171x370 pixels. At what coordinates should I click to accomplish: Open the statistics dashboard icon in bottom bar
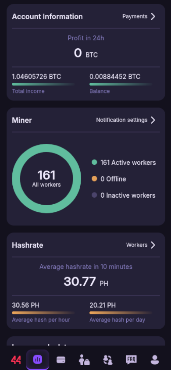click(x=38, y=359)
